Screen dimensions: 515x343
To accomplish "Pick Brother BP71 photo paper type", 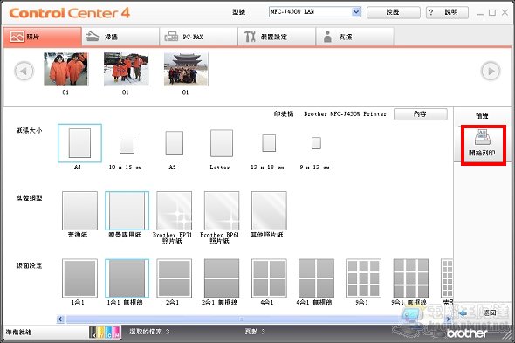I will (174, 210).
